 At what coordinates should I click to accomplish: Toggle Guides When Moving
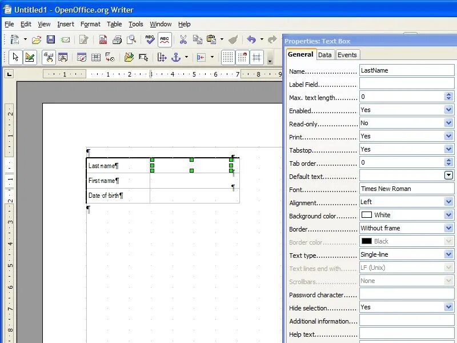coord(256,57)
